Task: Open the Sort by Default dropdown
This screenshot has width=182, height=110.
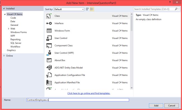Action: click(69, 9)
